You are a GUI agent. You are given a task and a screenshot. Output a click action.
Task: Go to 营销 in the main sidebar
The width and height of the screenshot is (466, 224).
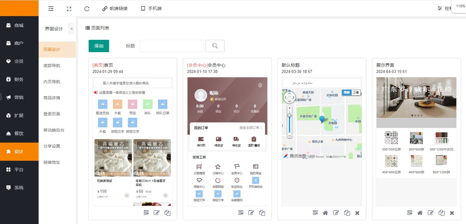pos(19,98)
